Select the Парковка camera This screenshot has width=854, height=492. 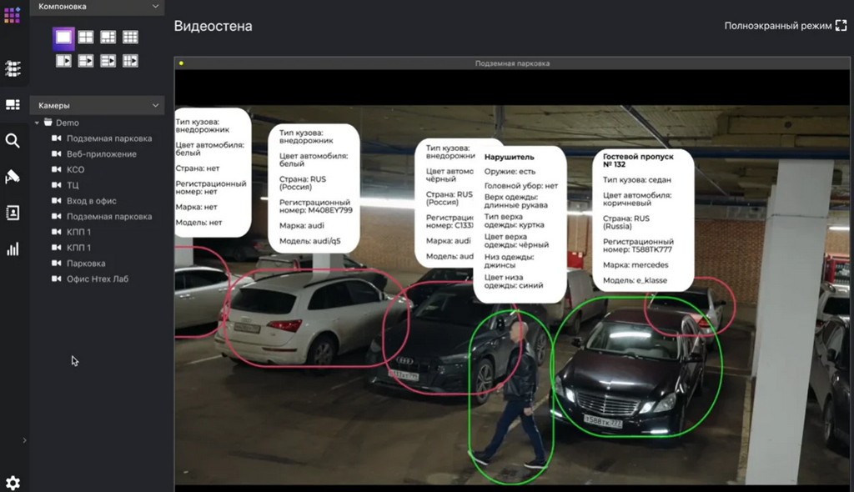point(79,264)
